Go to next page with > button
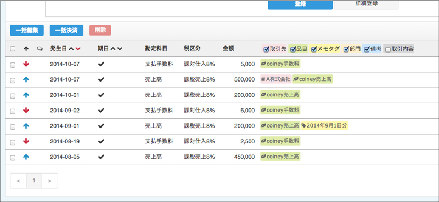The width and height of the screenshot is (439, 202). (50, 181)
